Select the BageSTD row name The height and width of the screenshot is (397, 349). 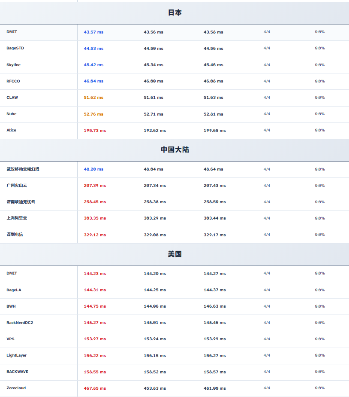click(x=15, y=49)
